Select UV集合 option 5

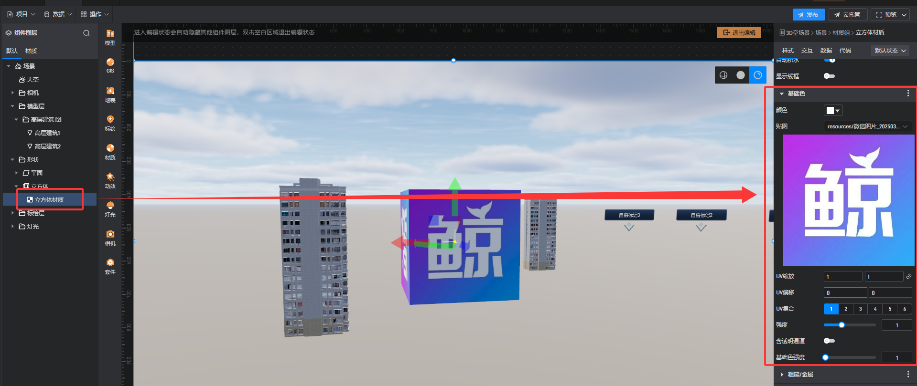tap(890, 309)
